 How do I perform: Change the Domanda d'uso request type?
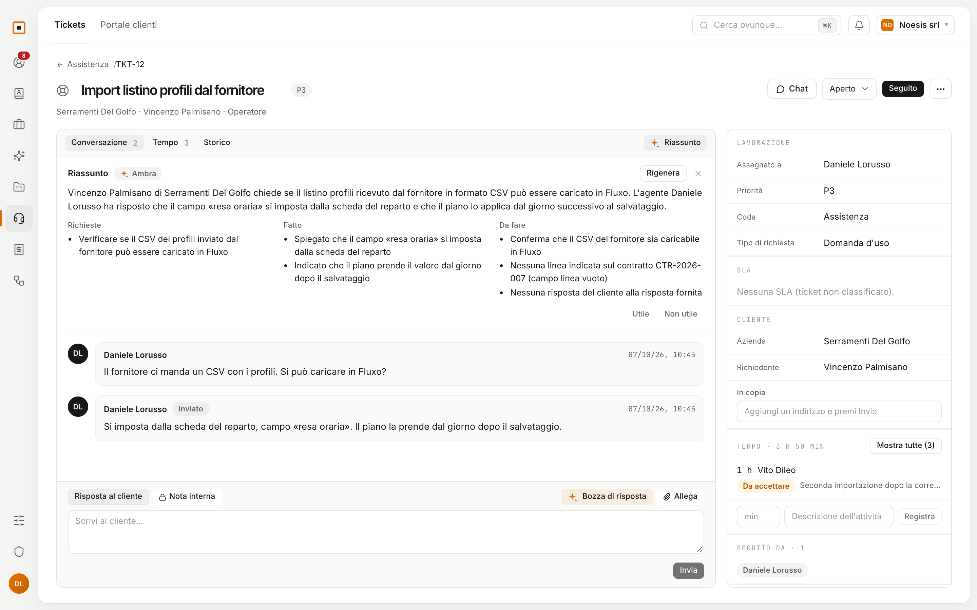pyautogui.click(x=856, y=243)
